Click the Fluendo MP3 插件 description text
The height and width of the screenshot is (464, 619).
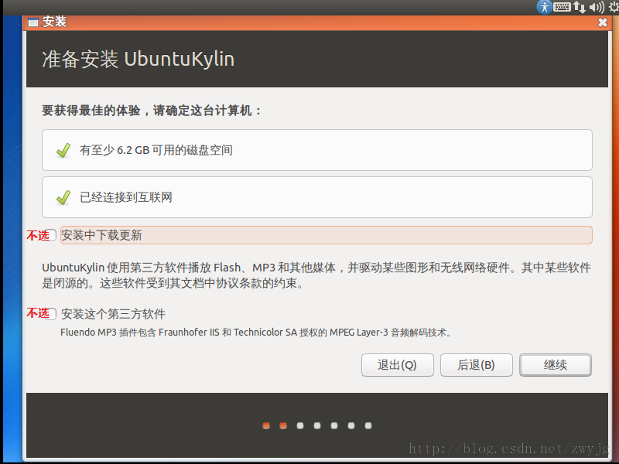(x=256, y=333)
